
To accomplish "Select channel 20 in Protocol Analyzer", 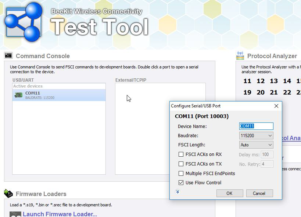I will (x=261, y=92).
